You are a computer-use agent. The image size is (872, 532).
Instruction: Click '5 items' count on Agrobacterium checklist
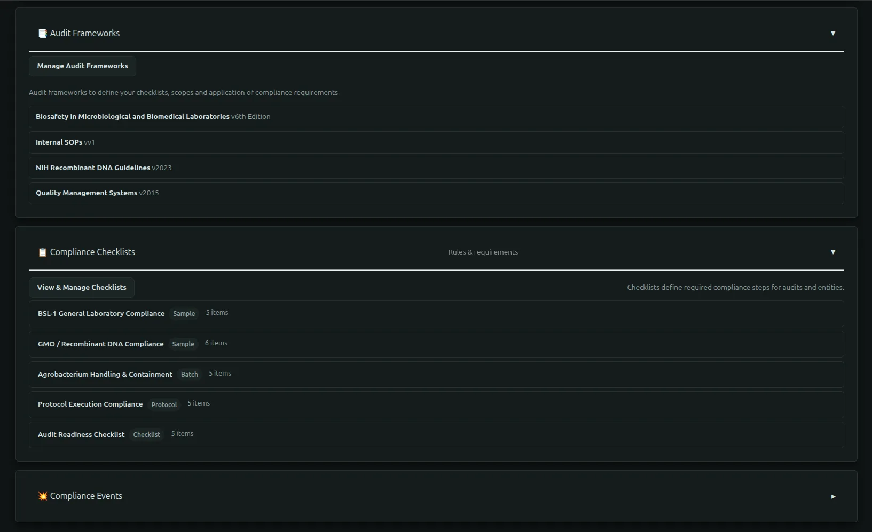click(220, 374)
